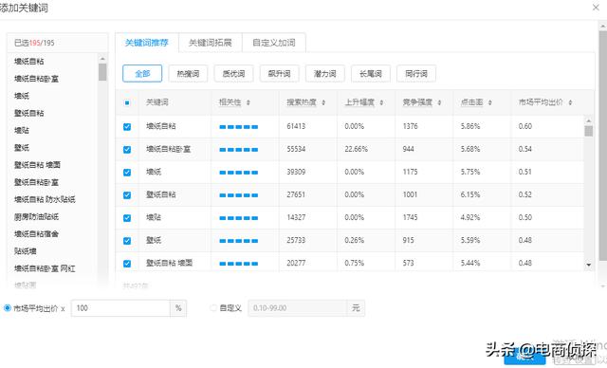Select 墙纸自粘 防水贴纸 in selected list
607x368 pixels.
pyautogui.click(x=45, y=199)
